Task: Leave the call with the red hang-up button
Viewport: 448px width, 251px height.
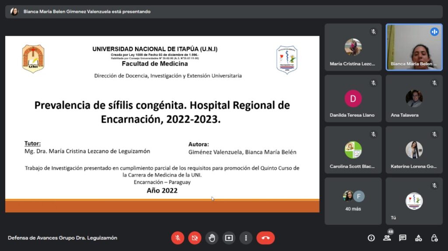Action: coord(266,238)
